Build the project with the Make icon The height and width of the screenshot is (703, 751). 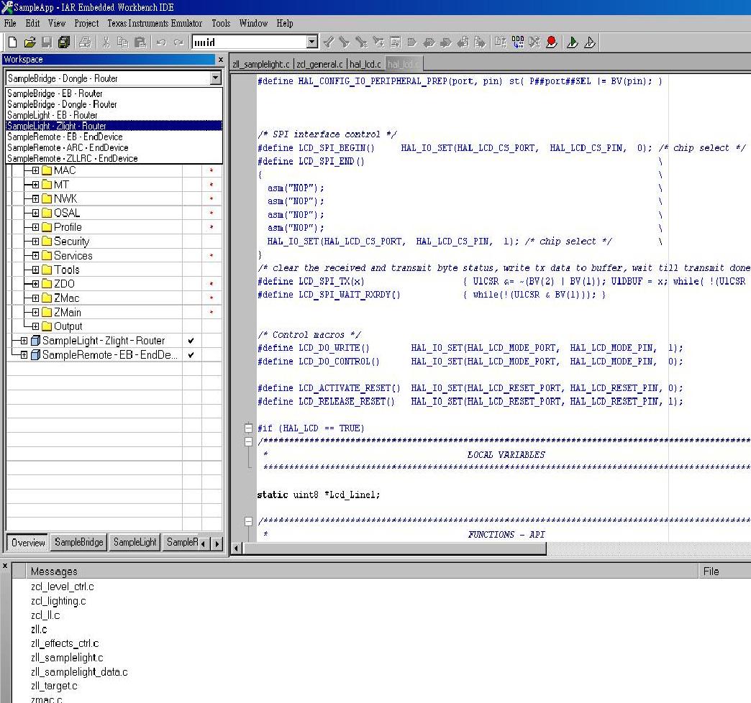(518, 42)
